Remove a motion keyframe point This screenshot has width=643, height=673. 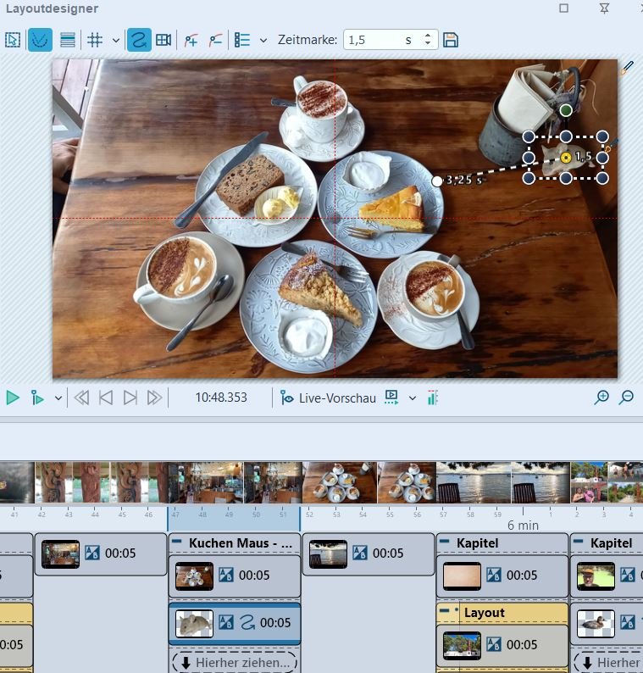(x=215, y=40)
